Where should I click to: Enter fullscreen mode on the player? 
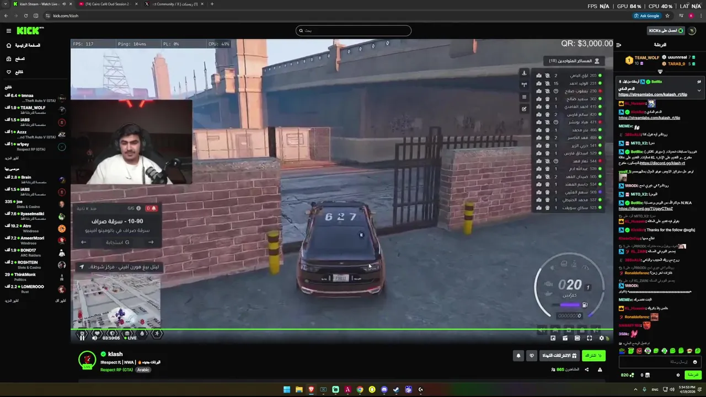pos(589,338)
